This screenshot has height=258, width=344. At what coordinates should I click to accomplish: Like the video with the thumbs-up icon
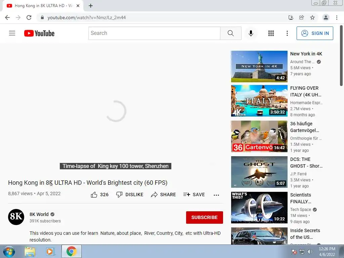[x=94, y=195]
